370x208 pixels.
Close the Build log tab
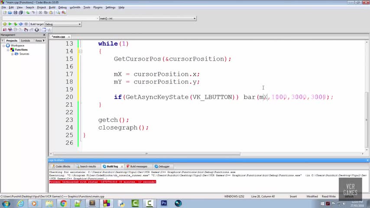pyautogui.click(x=122, y=166)
